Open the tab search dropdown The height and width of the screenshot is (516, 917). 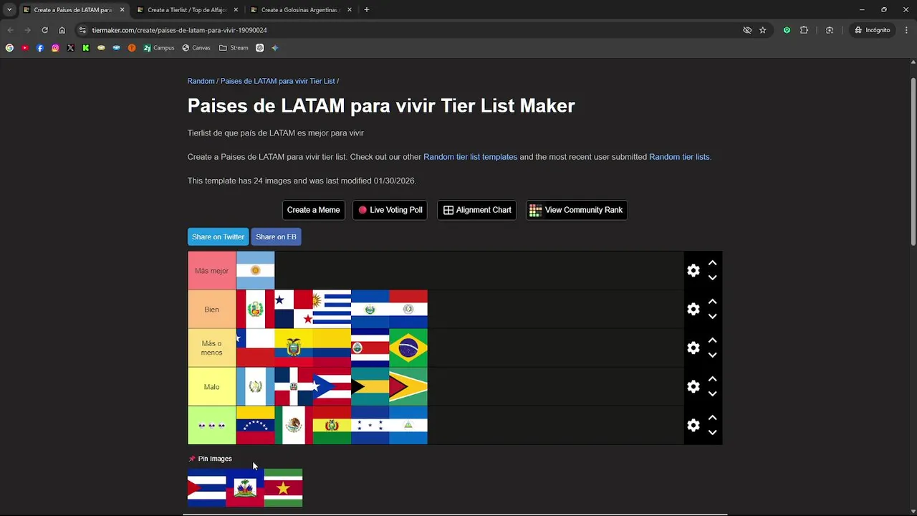click(9, 10)
